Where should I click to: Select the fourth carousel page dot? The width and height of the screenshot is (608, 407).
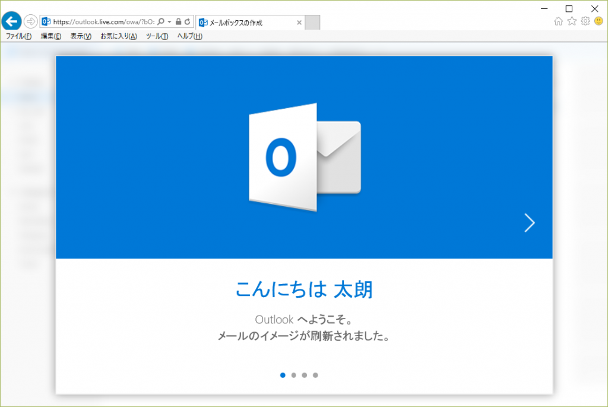coord(315,375)
